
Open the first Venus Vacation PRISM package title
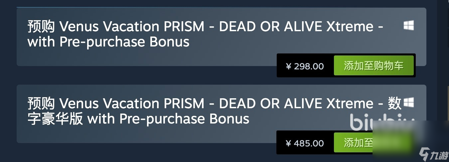206,34
